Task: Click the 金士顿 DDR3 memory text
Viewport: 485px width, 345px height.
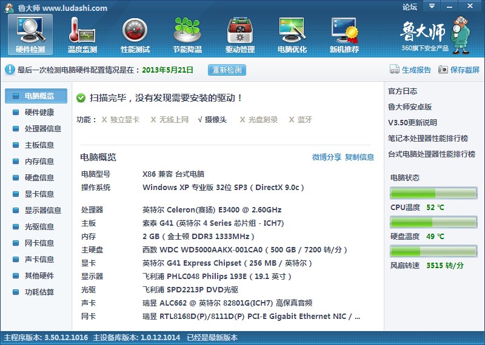Action: point(198,237)
